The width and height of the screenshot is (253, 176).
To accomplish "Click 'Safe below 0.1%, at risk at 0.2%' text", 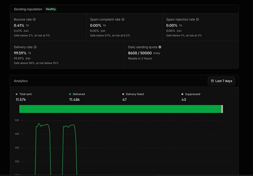I will [110, 35].
